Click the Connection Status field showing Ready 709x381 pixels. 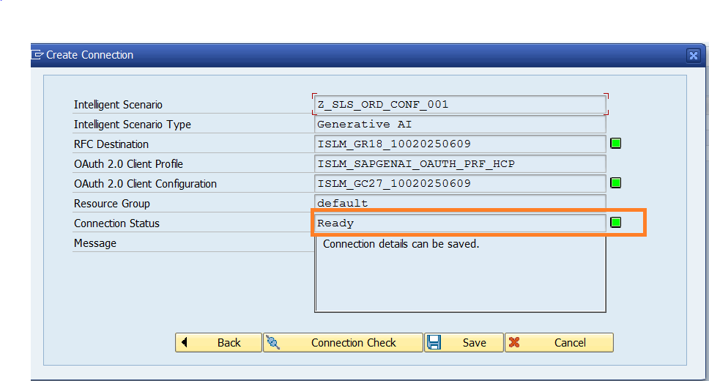point(460,223)
